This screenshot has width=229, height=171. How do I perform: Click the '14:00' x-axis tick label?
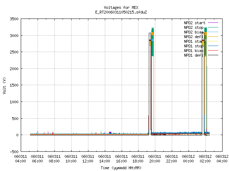104,161
